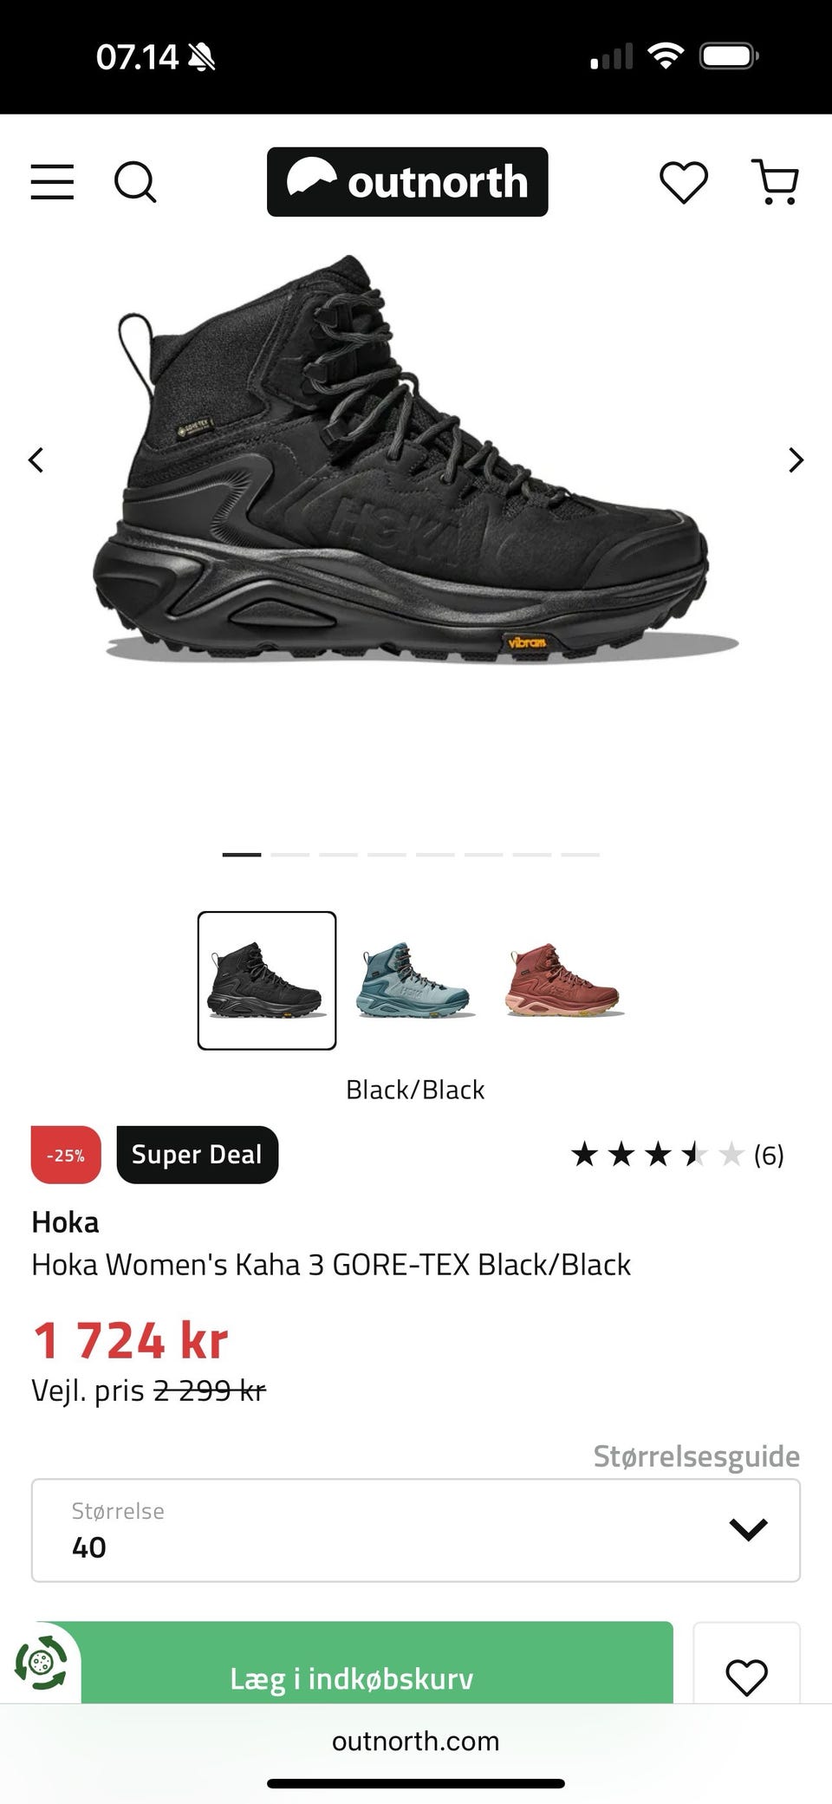Tap the search magnifier icon
Screen dimensions: 832x1804
(x=135, y=182)
